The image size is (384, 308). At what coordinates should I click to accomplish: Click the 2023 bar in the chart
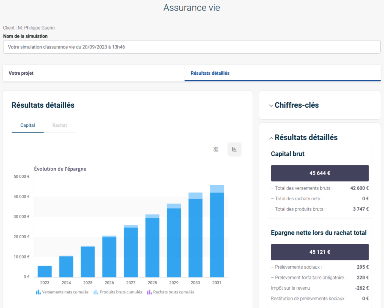tap(45, 271)
